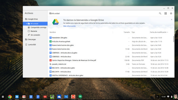This screenshot has height=100, width=178.
Task: Select DIGITAL EXPERIENCE - Articulos.docx.gdoc
Action: (67, 75)
